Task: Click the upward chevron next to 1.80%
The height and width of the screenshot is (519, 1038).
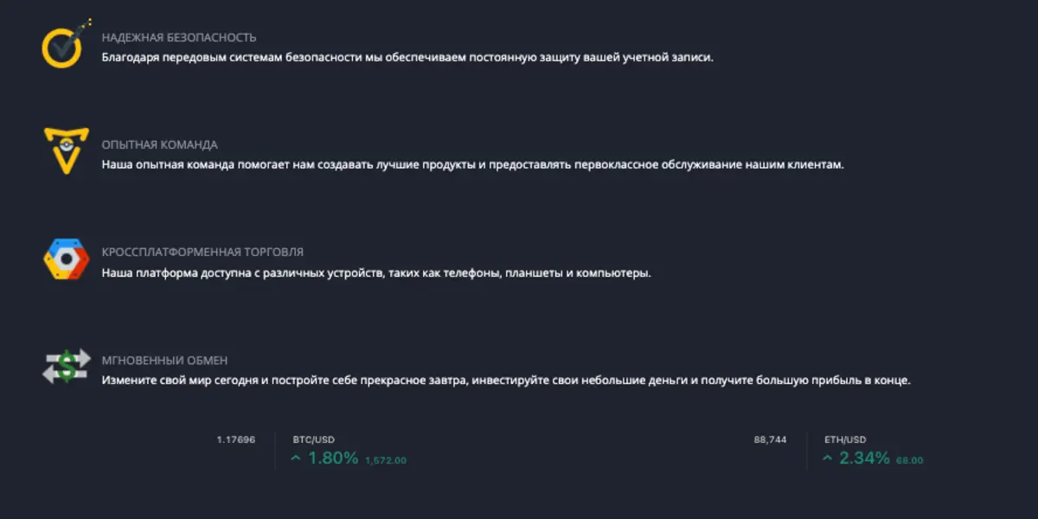Action: coord(295,458)
